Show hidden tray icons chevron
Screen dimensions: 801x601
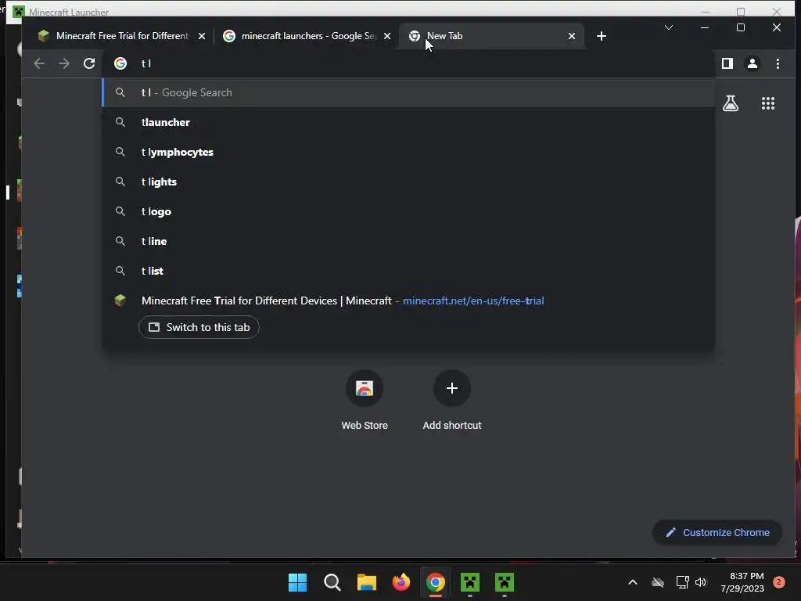point(632,582)
